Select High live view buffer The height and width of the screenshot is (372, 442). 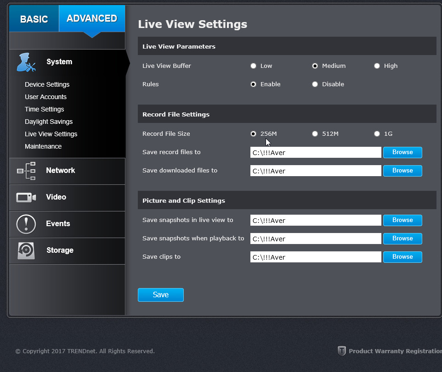tap(377, 66)
